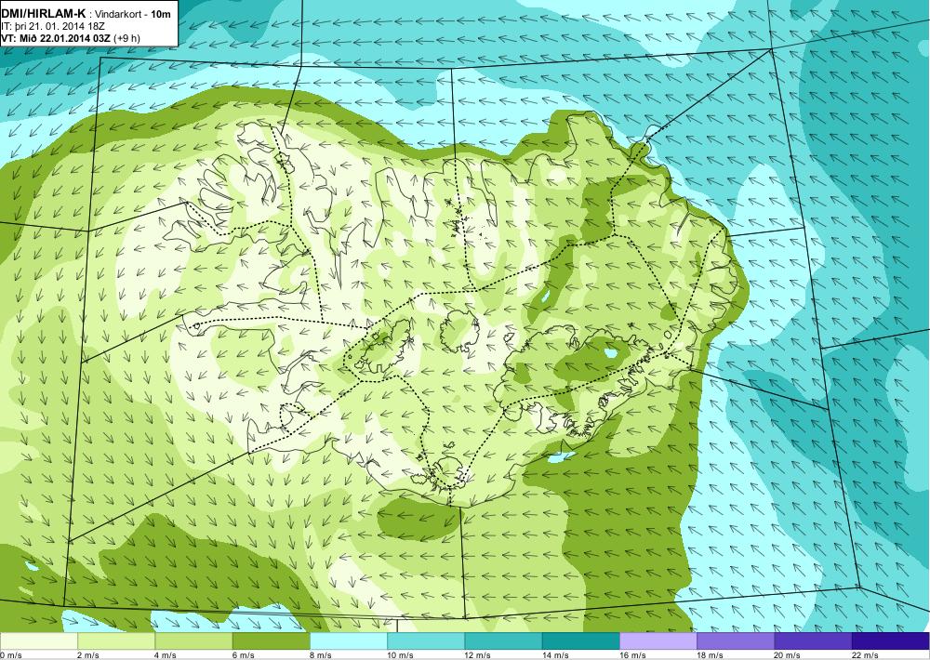The image size is (930, 660).
Task: Click the '6 m/s' legend label
Action: [243, 655]
